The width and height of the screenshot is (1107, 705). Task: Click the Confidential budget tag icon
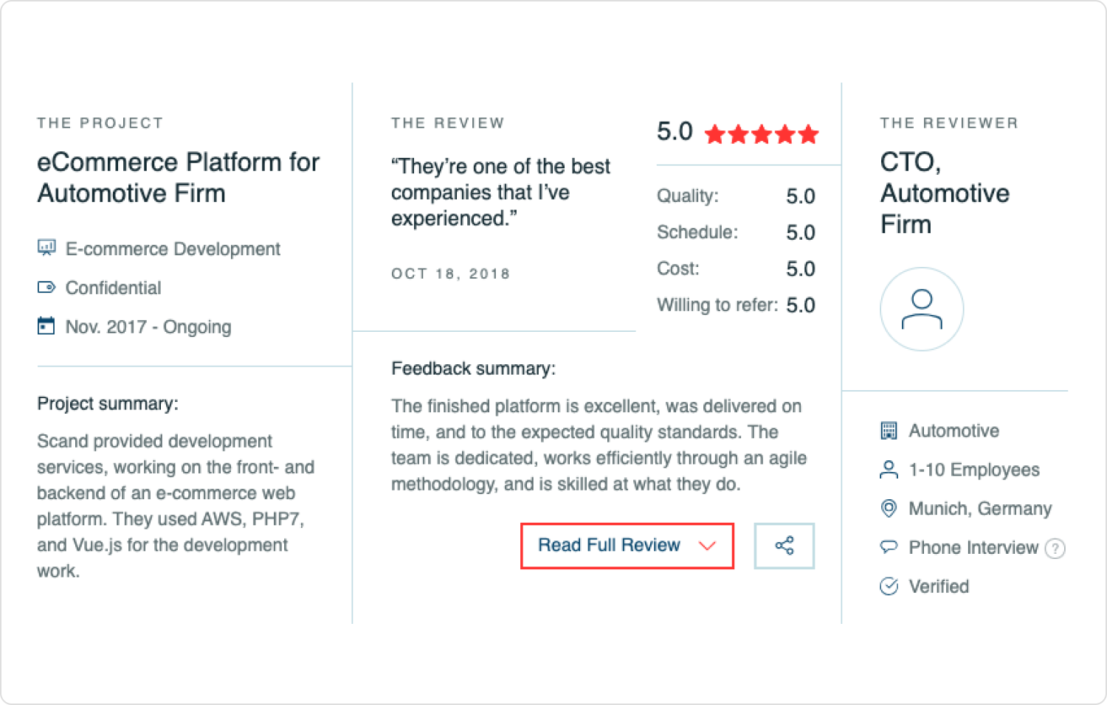click(x=46, y=287)
